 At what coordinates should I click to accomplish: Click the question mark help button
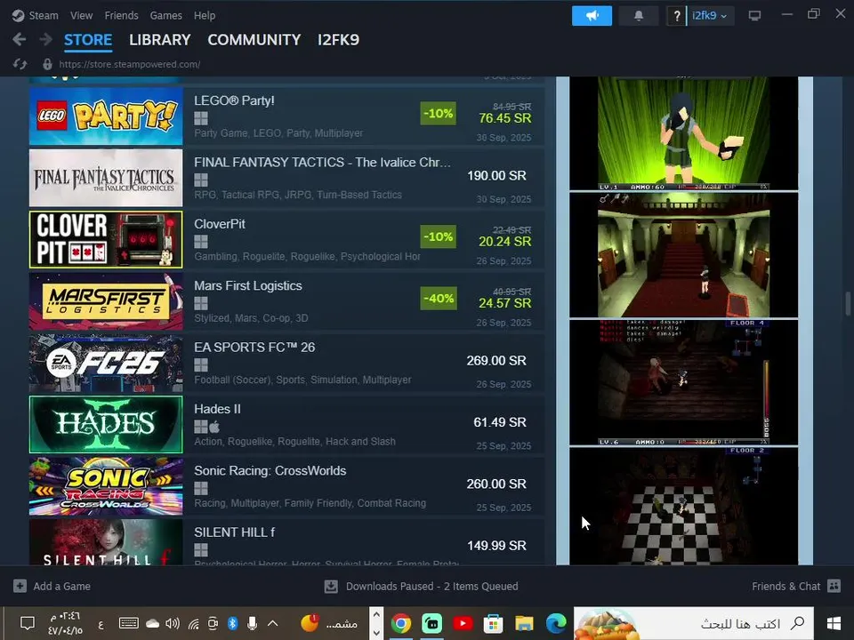pos(676,16)
